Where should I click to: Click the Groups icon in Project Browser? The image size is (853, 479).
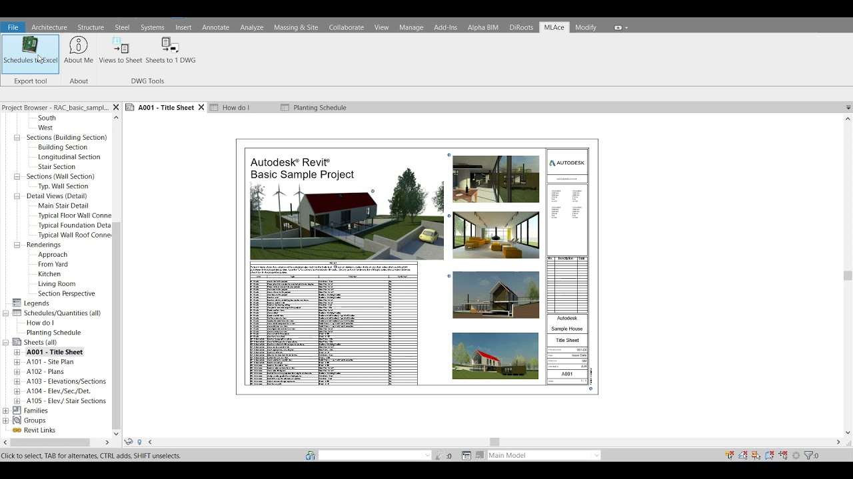coord(17,420)
